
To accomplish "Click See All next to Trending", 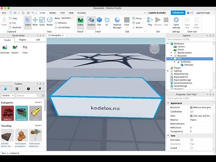I will click(39, 126).
